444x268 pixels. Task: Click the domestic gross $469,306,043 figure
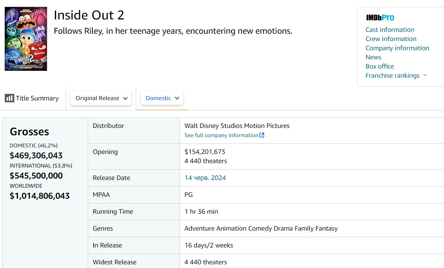(36, 155)
